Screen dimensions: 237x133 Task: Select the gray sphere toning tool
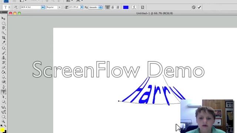coord(3,82)
